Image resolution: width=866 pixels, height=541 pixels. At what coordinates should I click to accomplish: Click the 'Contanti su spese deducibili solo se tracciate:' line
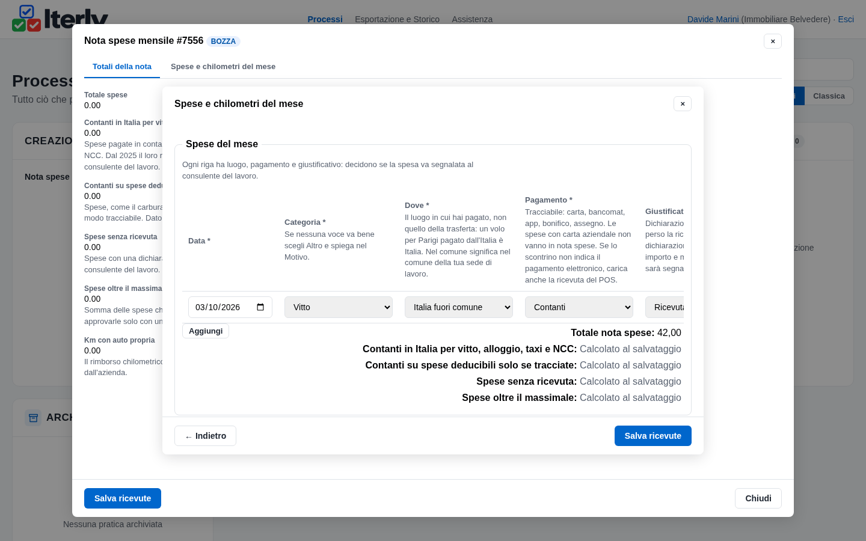click(523, 365)
